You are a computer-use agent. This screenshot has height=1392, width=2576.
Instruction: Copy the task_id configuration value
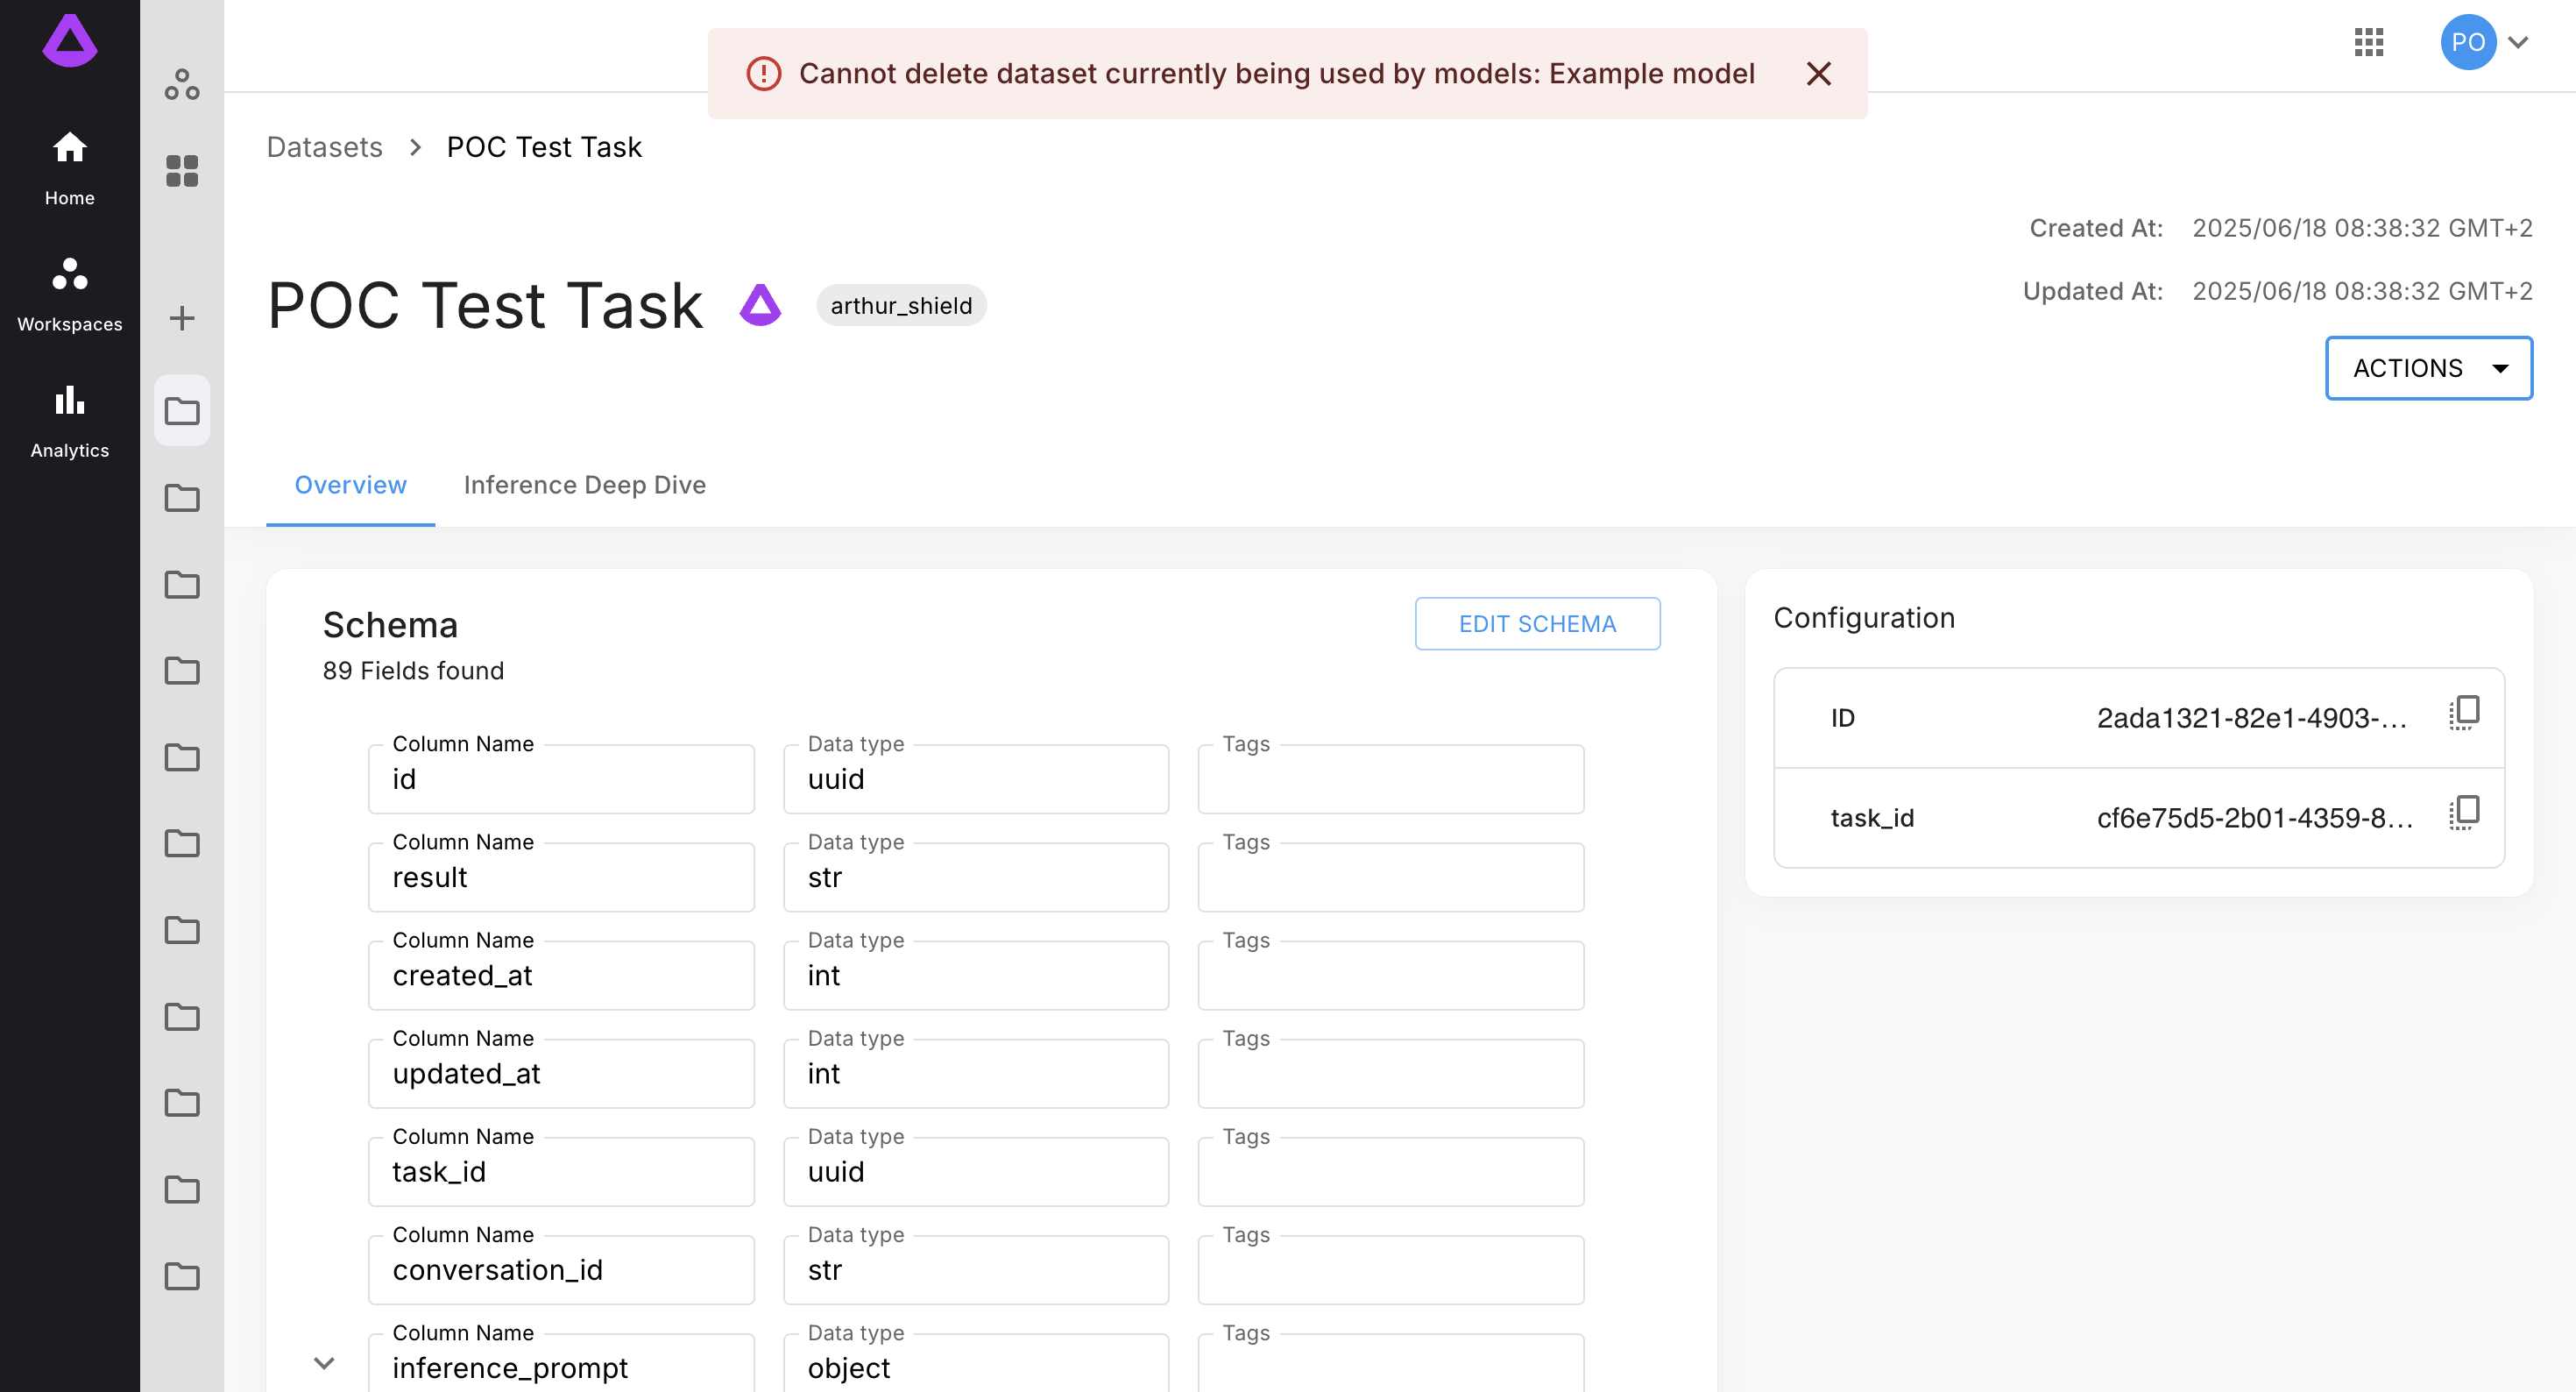click(2464, 813)
